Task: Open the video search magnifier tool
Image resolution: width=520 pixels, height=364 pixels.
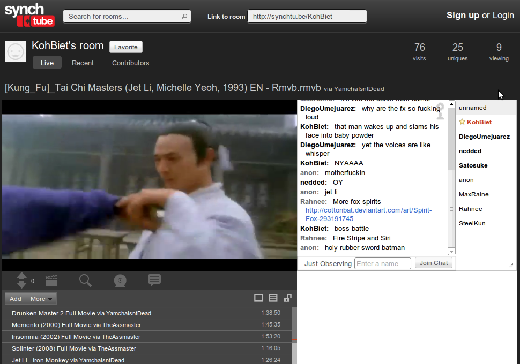Action: pos(85,280)
